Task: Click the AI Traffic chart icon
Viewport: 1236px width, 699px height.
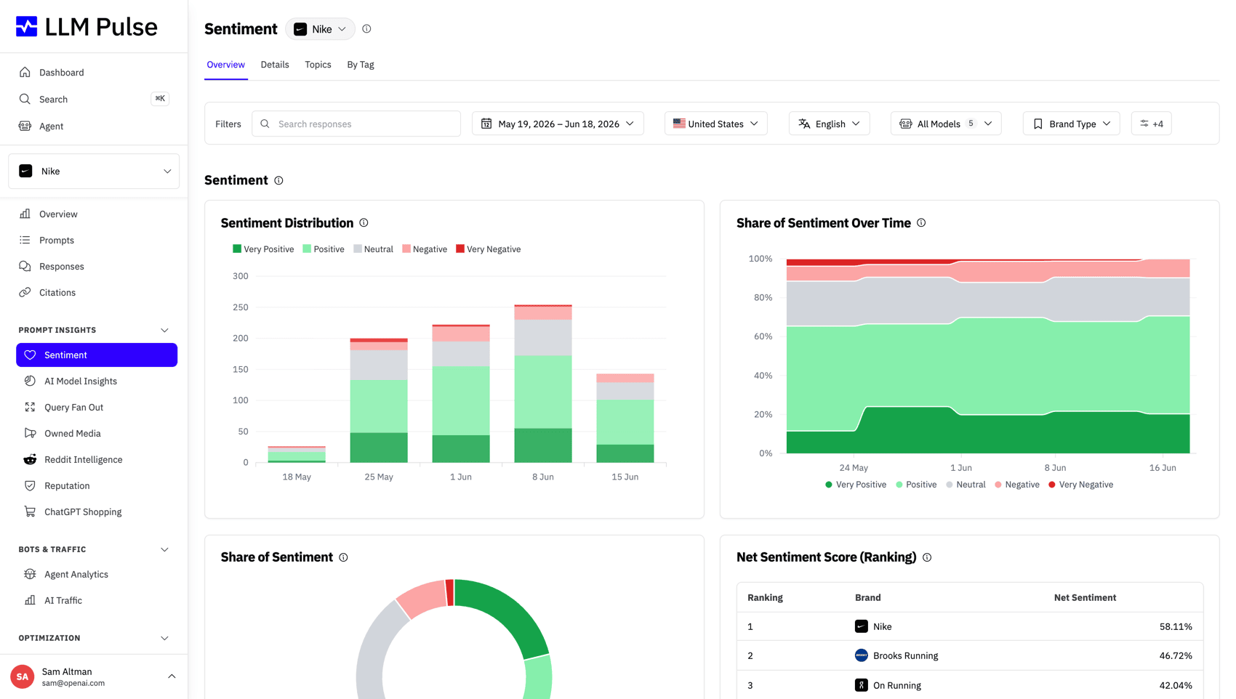Action: [30, 600]
